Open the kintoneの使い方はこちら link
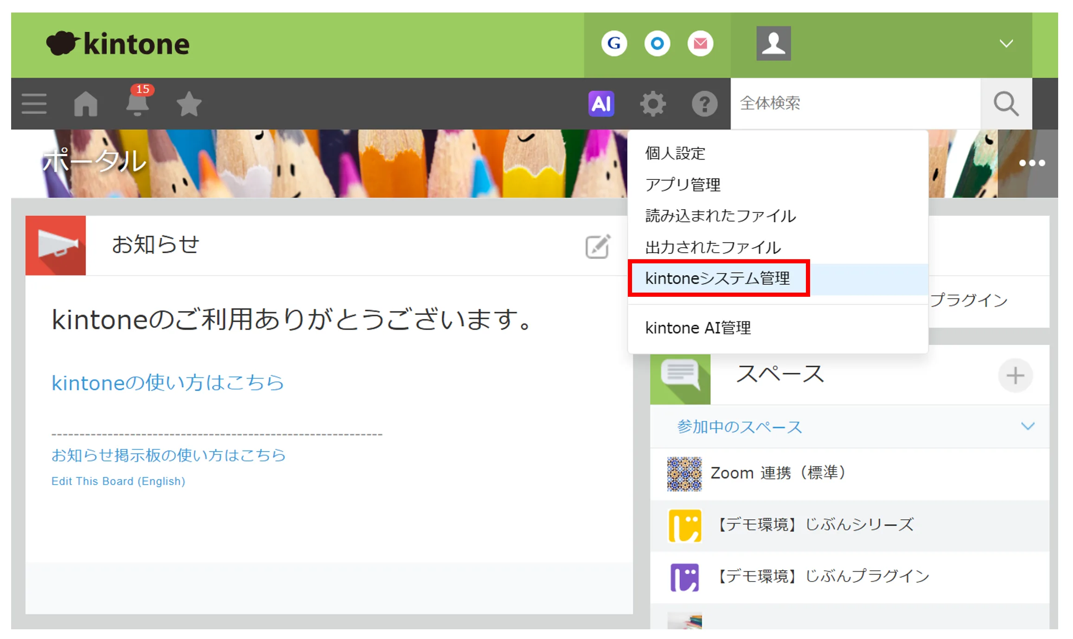Screen dimensions: 1073x639 168,383
